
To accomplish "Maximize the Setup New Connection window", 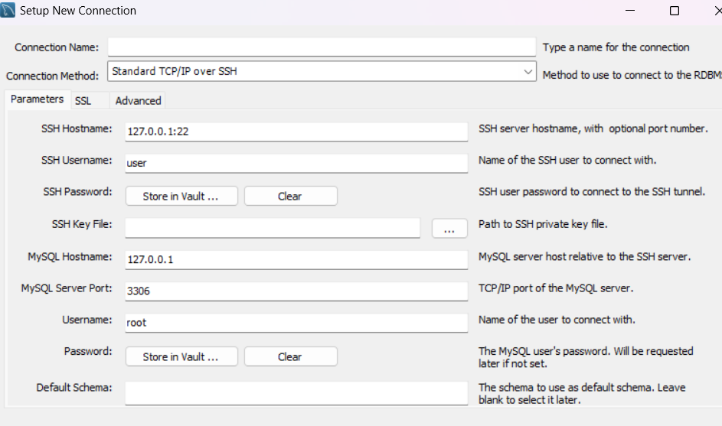I will tap(674, 10).
